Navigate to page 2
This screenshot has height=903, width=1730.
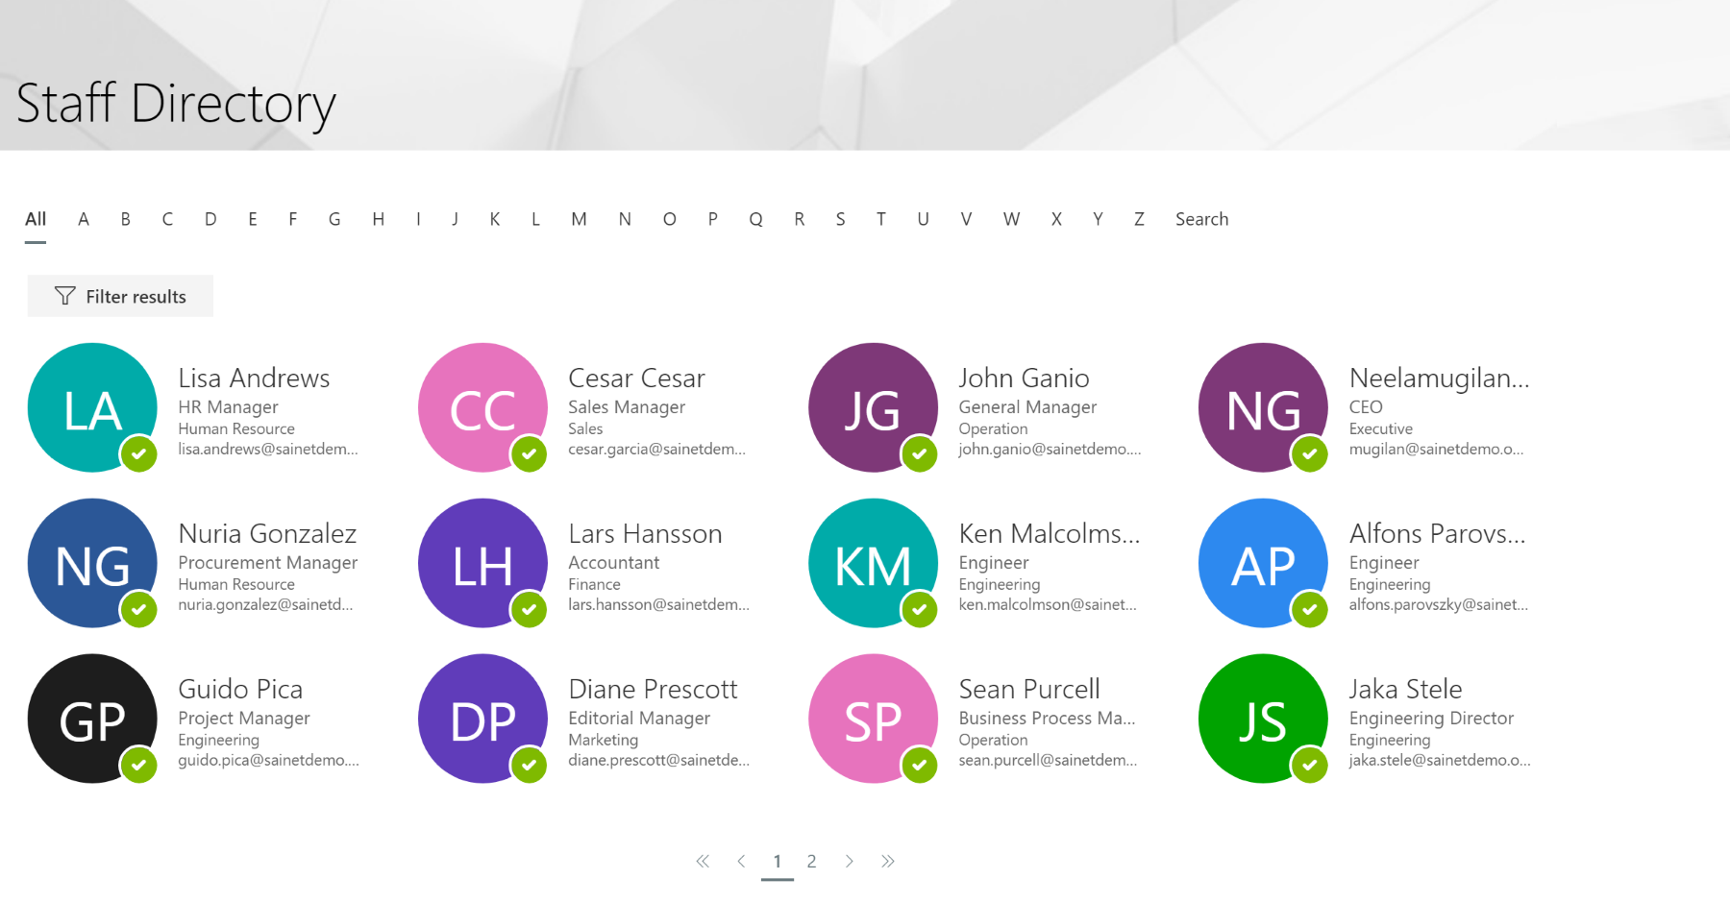(x=812, y=861)
